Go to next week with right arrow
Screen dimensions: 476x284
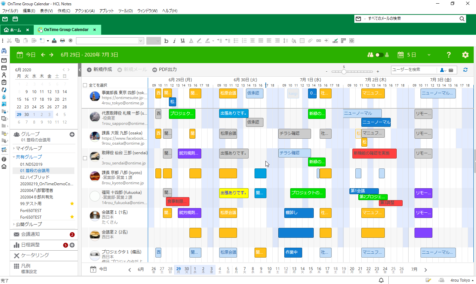(x=51, y=55)
